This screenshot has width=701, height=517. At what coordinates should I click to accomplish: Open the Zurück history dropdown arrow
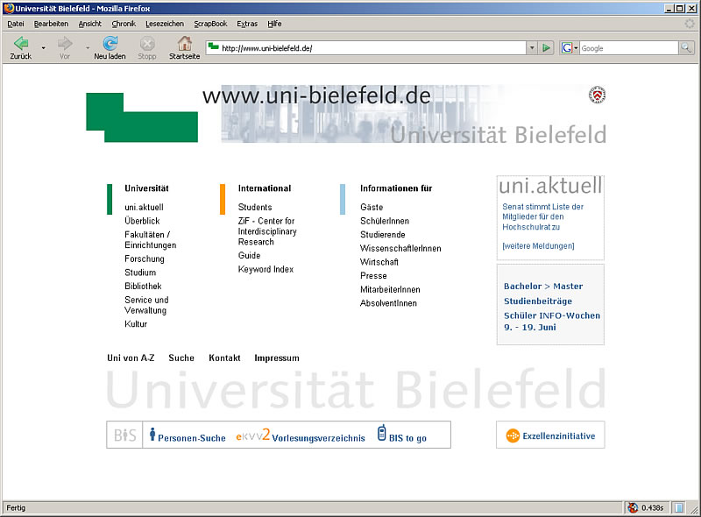click(43, 48)
